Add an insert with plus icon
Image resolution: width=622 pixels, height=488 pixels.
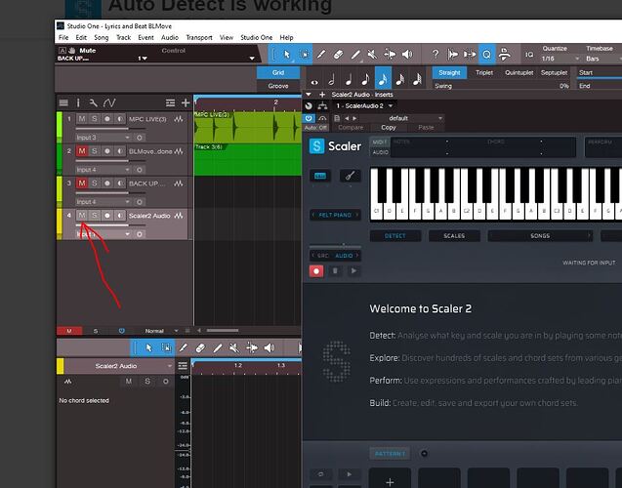point(322,95)
